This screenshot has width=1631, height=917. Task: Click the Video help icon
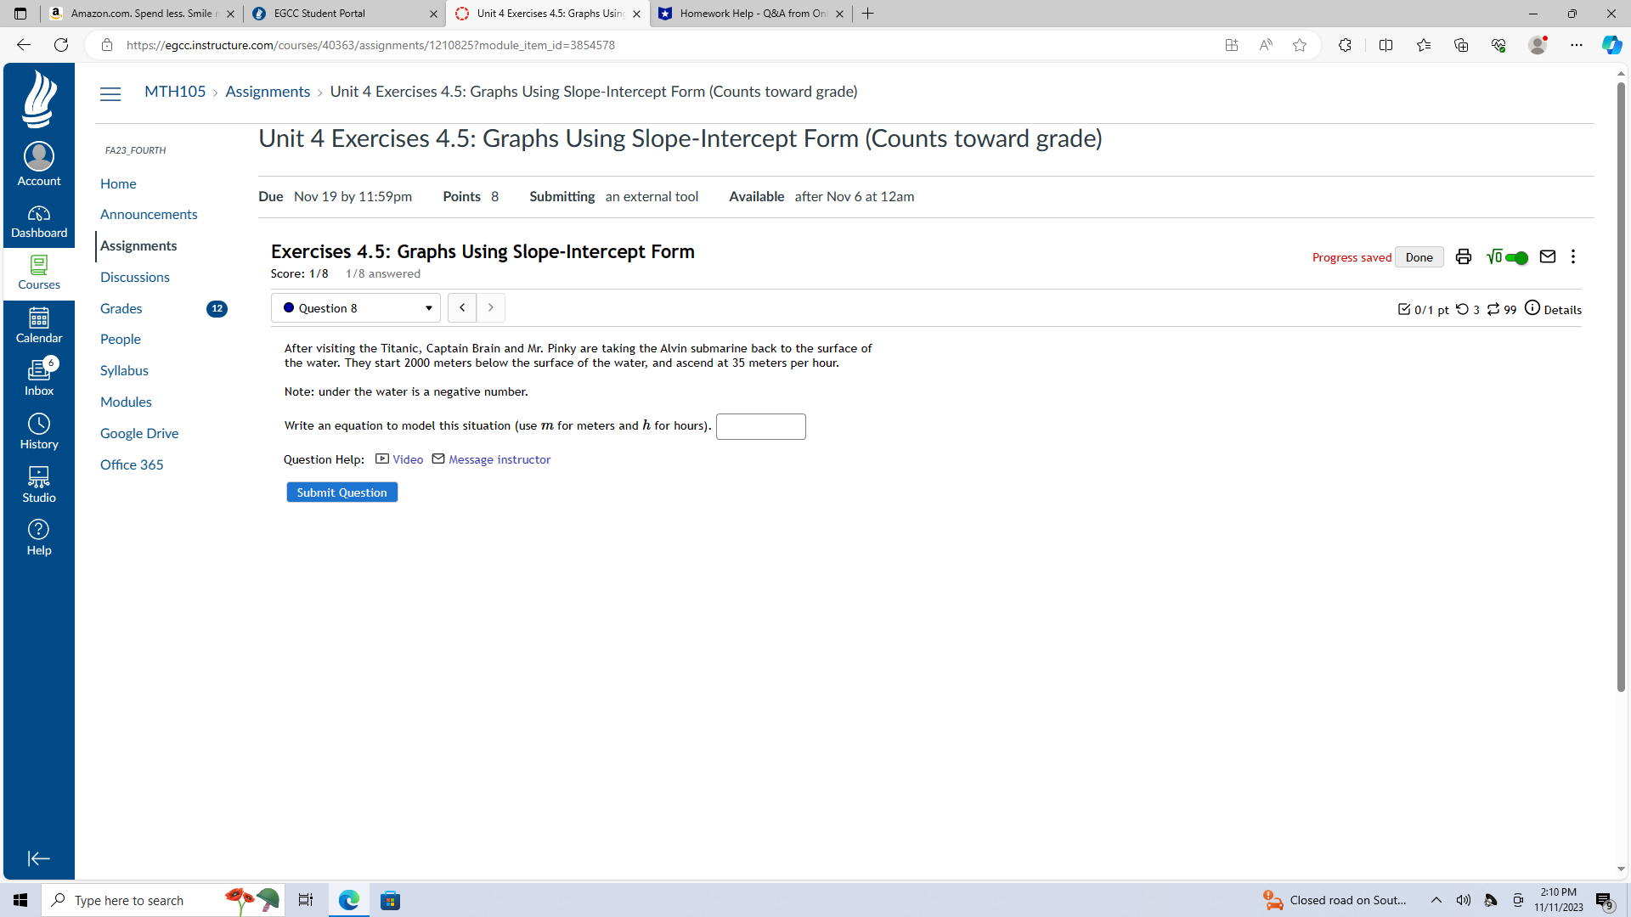(383, 458)
